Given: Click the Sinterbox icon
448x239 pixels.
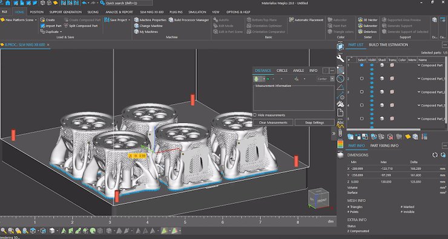Looking at the screenshot, I should (360, 31).
